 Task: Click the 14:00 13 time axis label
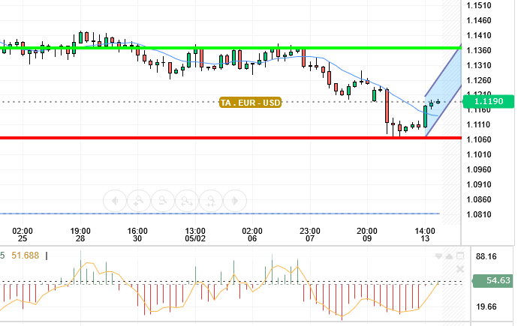point(425,235)
